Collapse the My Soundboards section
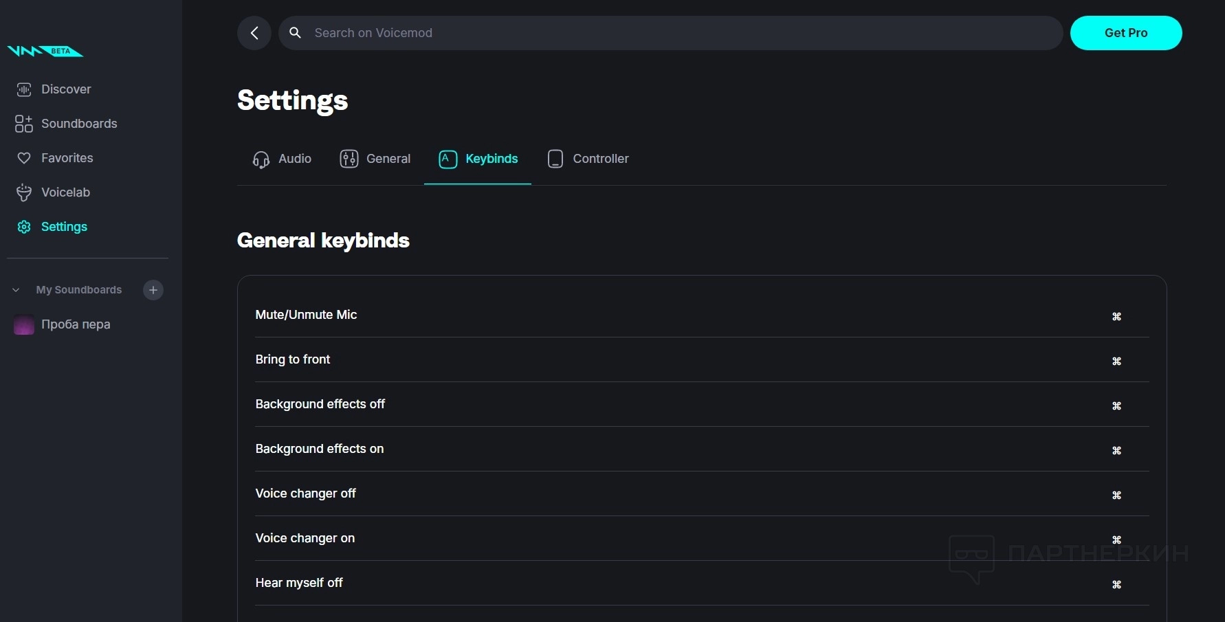 [16, 290]
